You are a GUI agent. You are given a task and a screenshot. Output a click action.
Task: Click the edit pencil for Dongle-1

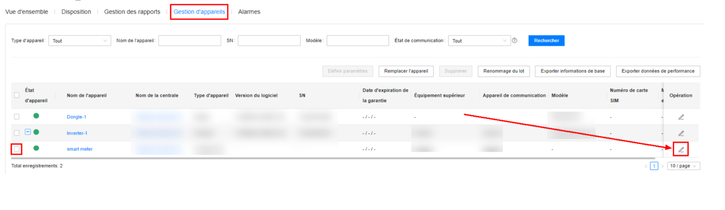(681, 117)
